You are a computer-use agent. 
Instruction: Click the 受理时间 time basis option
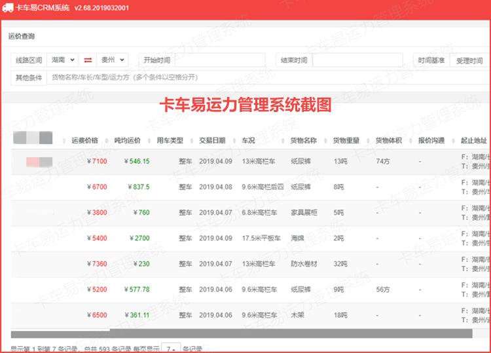(469, 60)
